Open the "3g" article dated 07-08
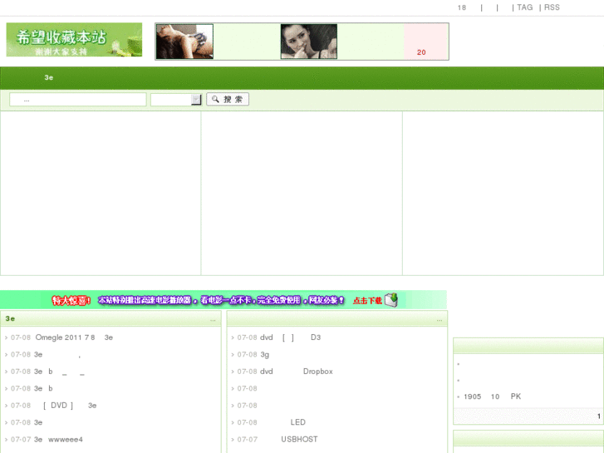Screen dimensions: 604x453 click(x=265, y=355)
